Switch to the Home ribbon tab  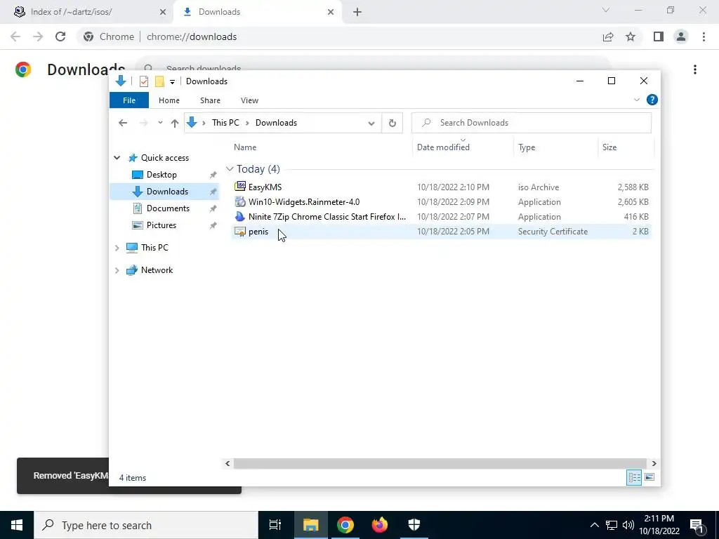[169, 100]
